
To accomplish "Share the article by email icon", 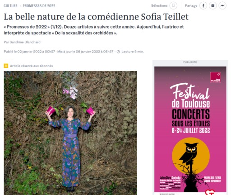I will pyautogui.click(x=213, y=6).
